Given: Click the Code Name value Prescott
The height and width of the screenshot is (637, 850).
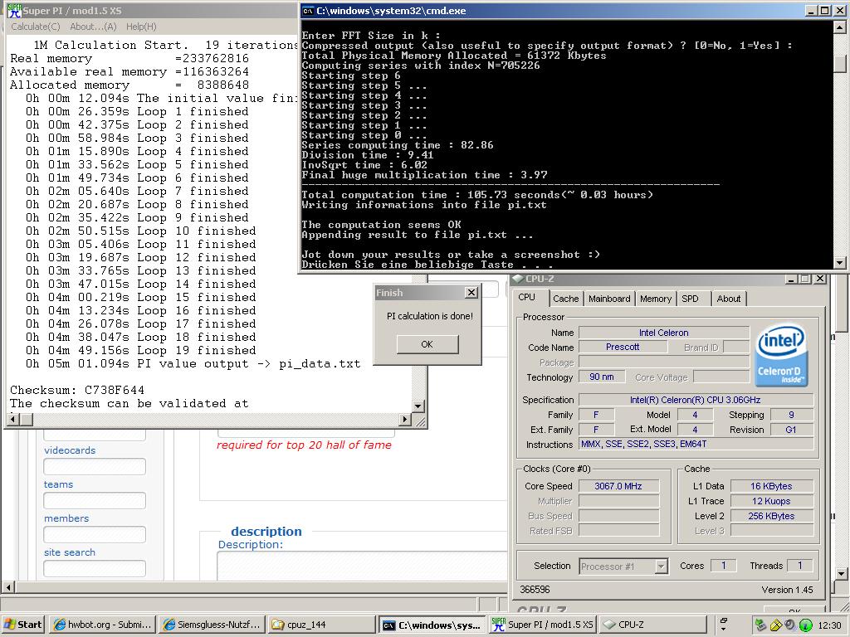Looking at the screenshot, I should pyautogui.click(x=623, y=348).
